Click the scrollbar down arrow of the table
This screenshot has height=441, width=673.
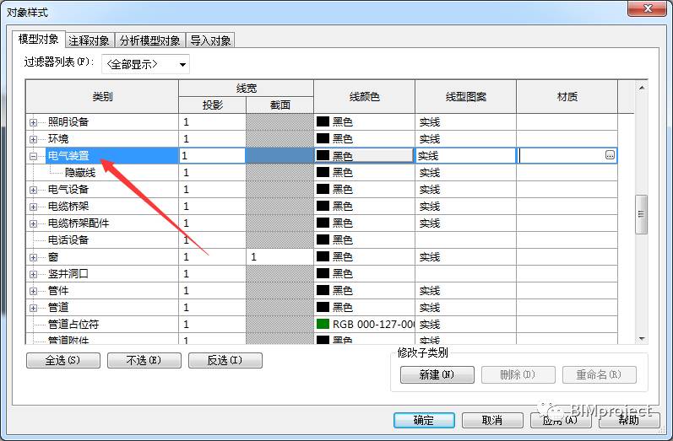(641, 339)
